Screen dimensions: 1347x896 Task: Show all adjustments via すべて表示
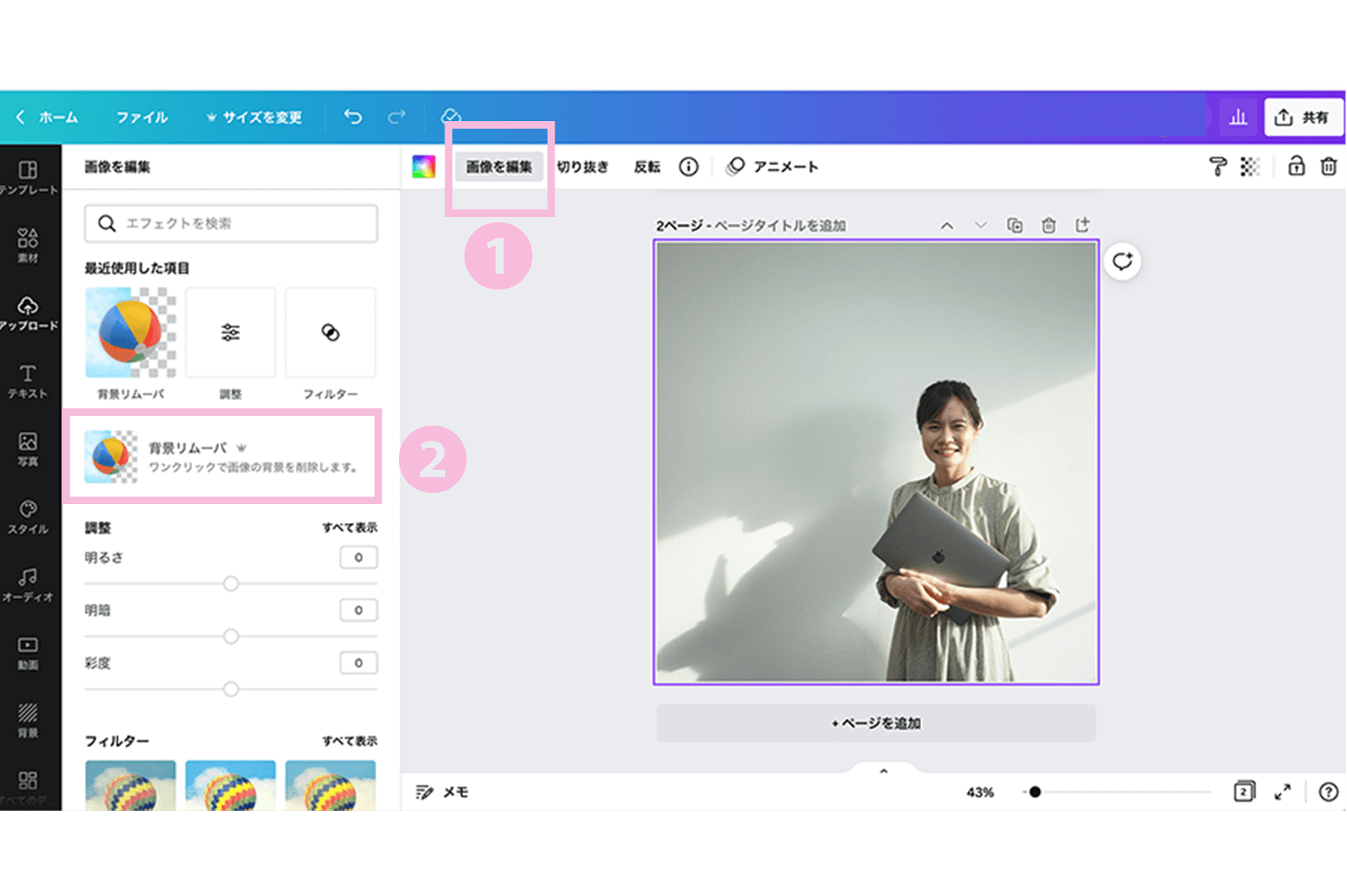pyautogui.click(x=349, y=527)
